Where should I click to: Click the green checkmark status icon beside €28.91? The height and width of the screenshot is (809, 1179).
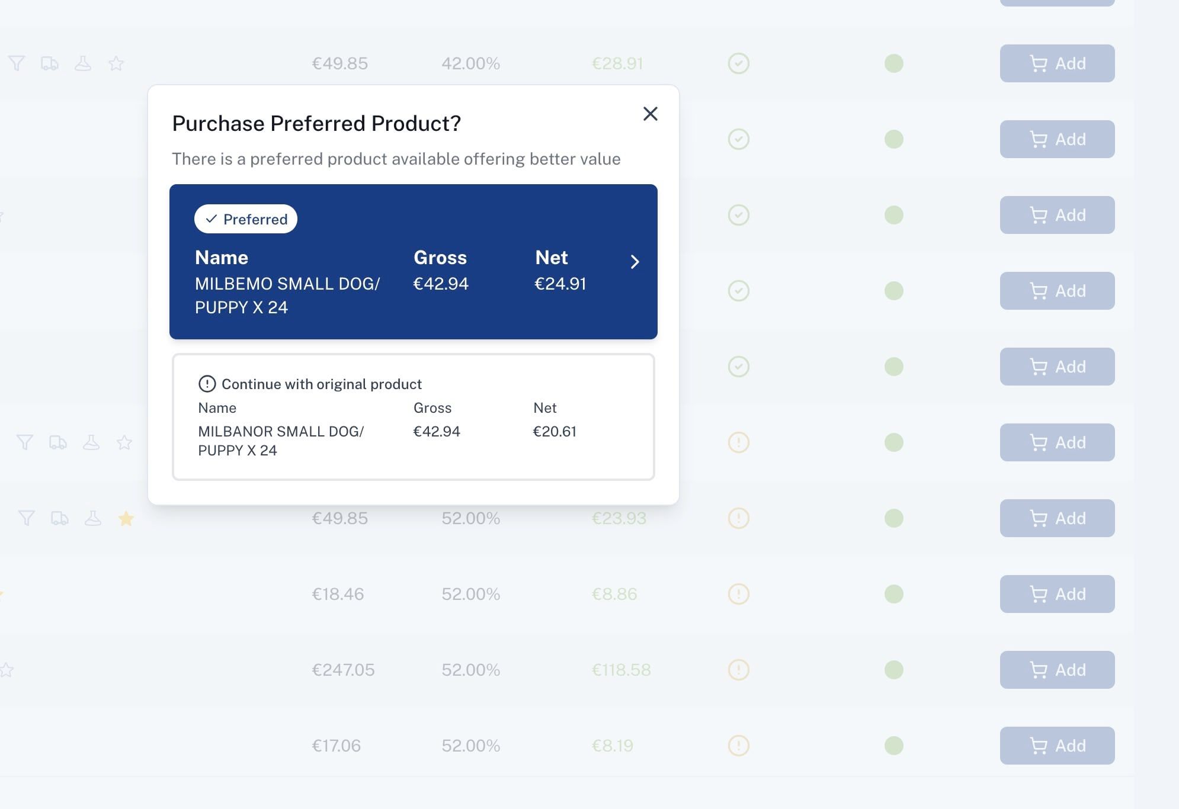(738, 63)
